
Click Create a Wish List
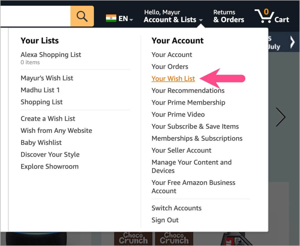pos(48,119)
